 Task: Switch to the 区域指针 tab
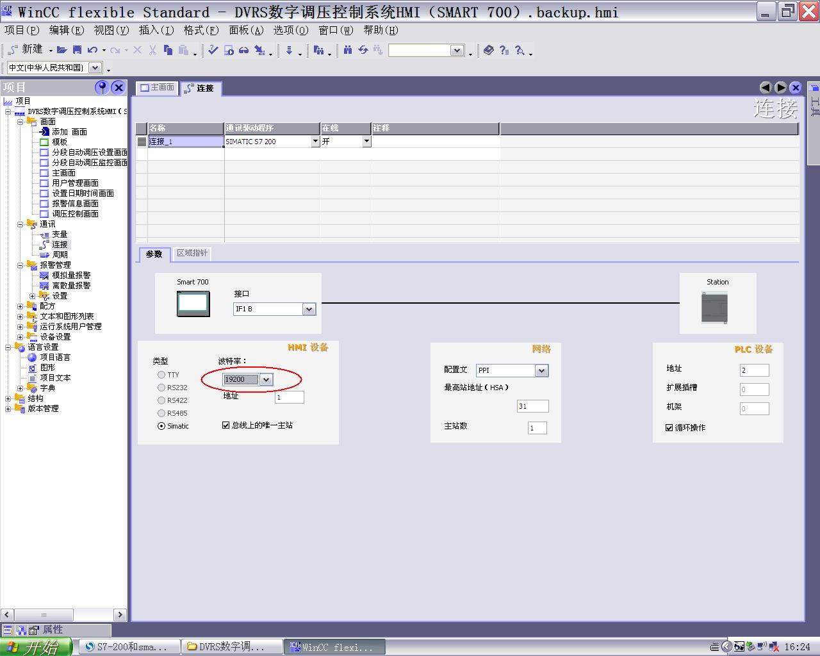tap(191, 253)
